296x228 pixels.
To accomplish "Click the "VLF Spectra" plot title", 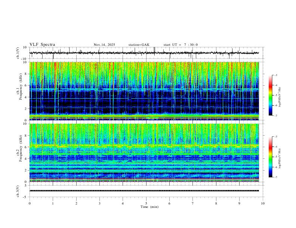I will tap(42, 45).
